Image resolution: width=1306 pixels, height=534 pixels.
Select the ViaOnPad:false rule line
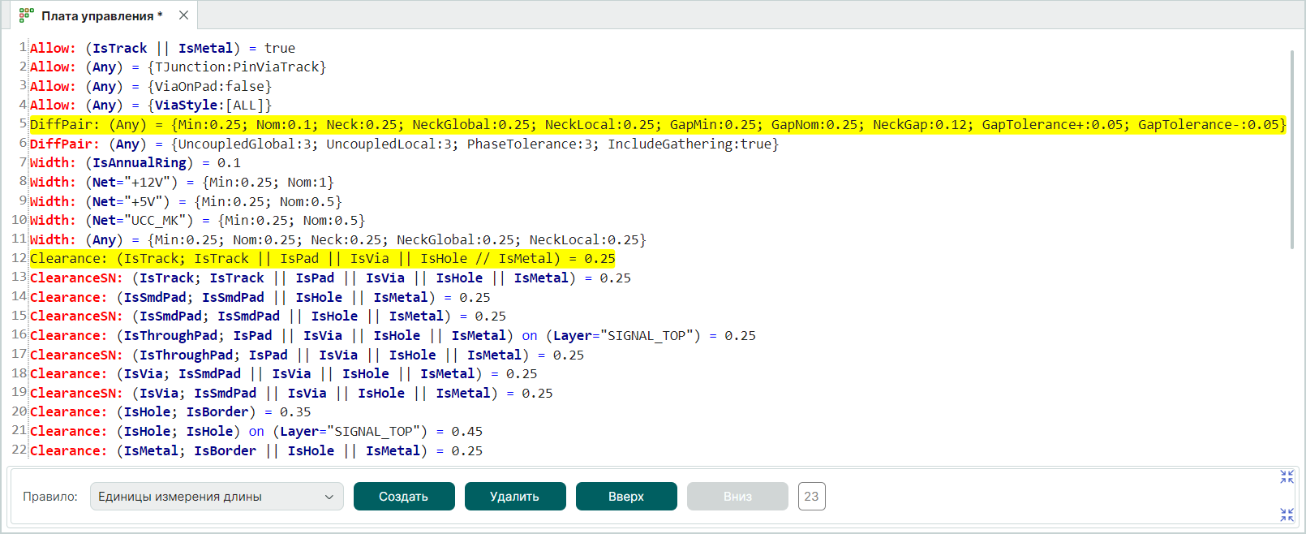coord(151,86)
